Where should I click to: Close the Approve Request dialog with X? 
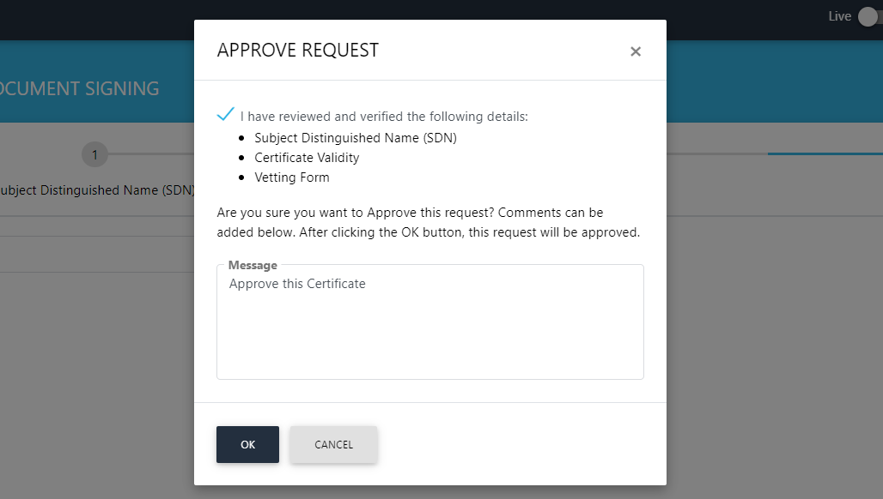pyautogui.click(x=636, y=51)
